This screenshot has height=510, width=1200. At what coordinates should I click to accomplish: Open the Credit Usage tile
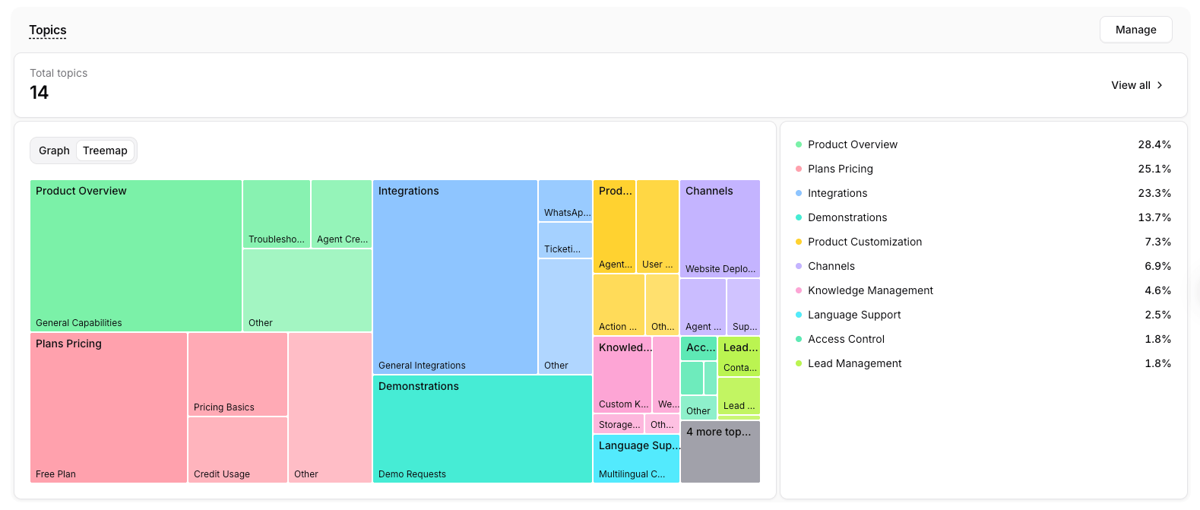click(238, 450)
